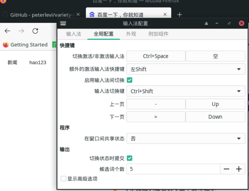Click the 下一页 '=' key button

(x=156, y=117)
